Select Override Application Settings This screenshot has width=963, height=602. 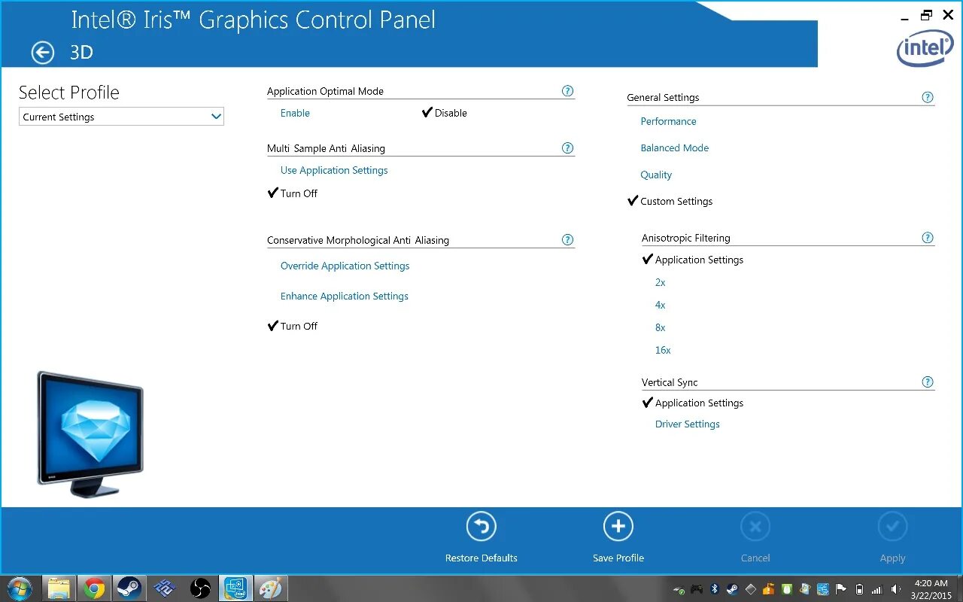point(345,266)
